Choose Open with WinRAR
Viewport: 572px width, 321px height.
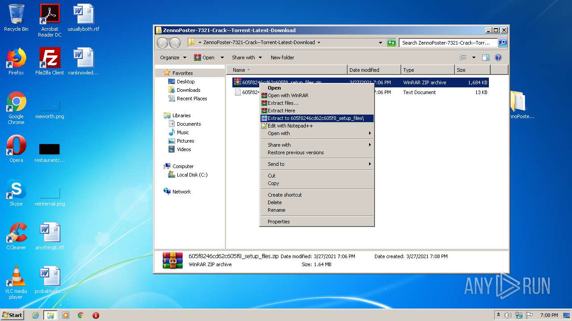(x=317, y=95)
